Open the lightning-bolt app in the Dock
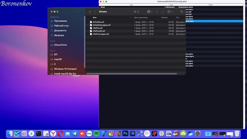 31,134
